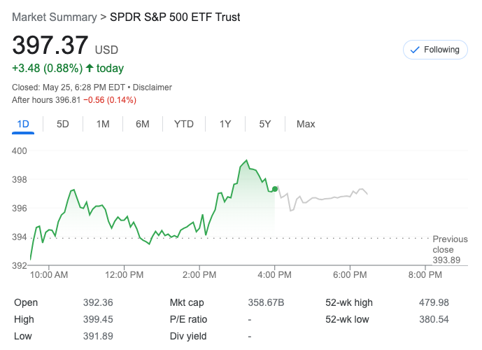
Task: Click the chart peak near 3:15 PM
Action: tap(246, 160)
